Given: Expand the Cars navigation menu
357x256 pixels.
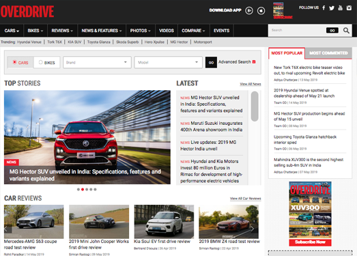Looking at the screenshot, I should click(x=12, y=31).
